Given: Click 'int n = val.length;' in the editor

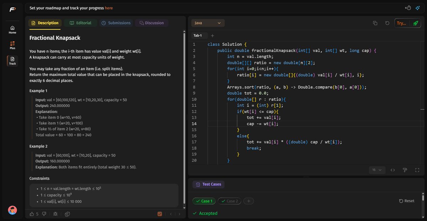Looking at the screenshot, I should click(x=250, y=56).
